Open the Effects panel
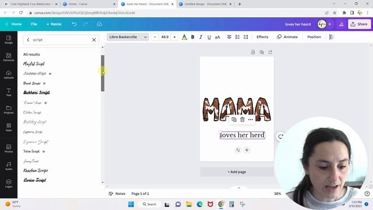 pos(262,37)
